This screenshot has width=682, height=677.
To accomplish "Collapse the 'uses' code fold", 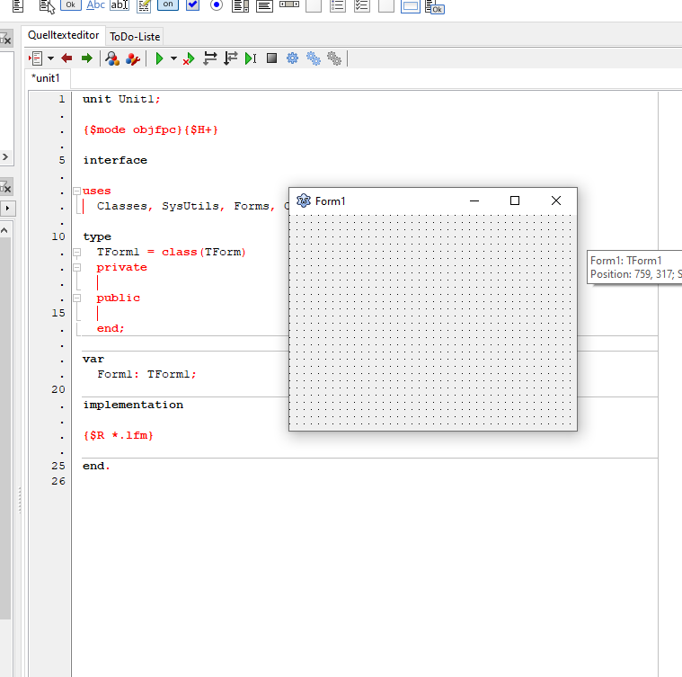I will coord(77,191).
